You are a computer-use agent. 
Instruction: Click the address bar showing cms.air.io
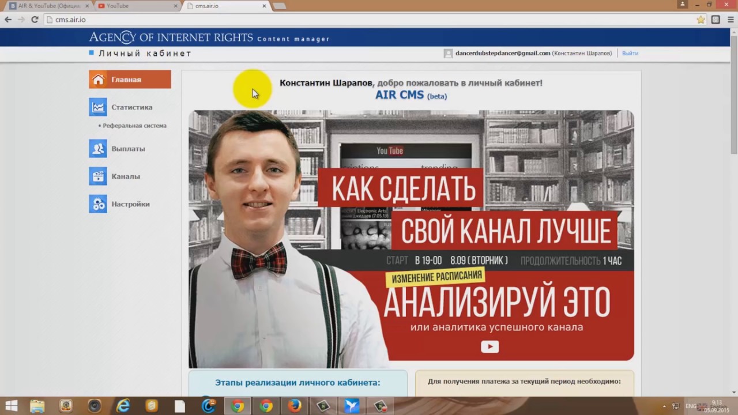click(369, 20)
